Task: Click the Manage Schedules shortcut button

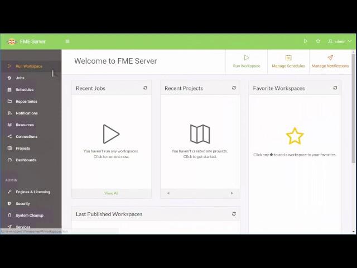Action: click(x=288, y=61)
